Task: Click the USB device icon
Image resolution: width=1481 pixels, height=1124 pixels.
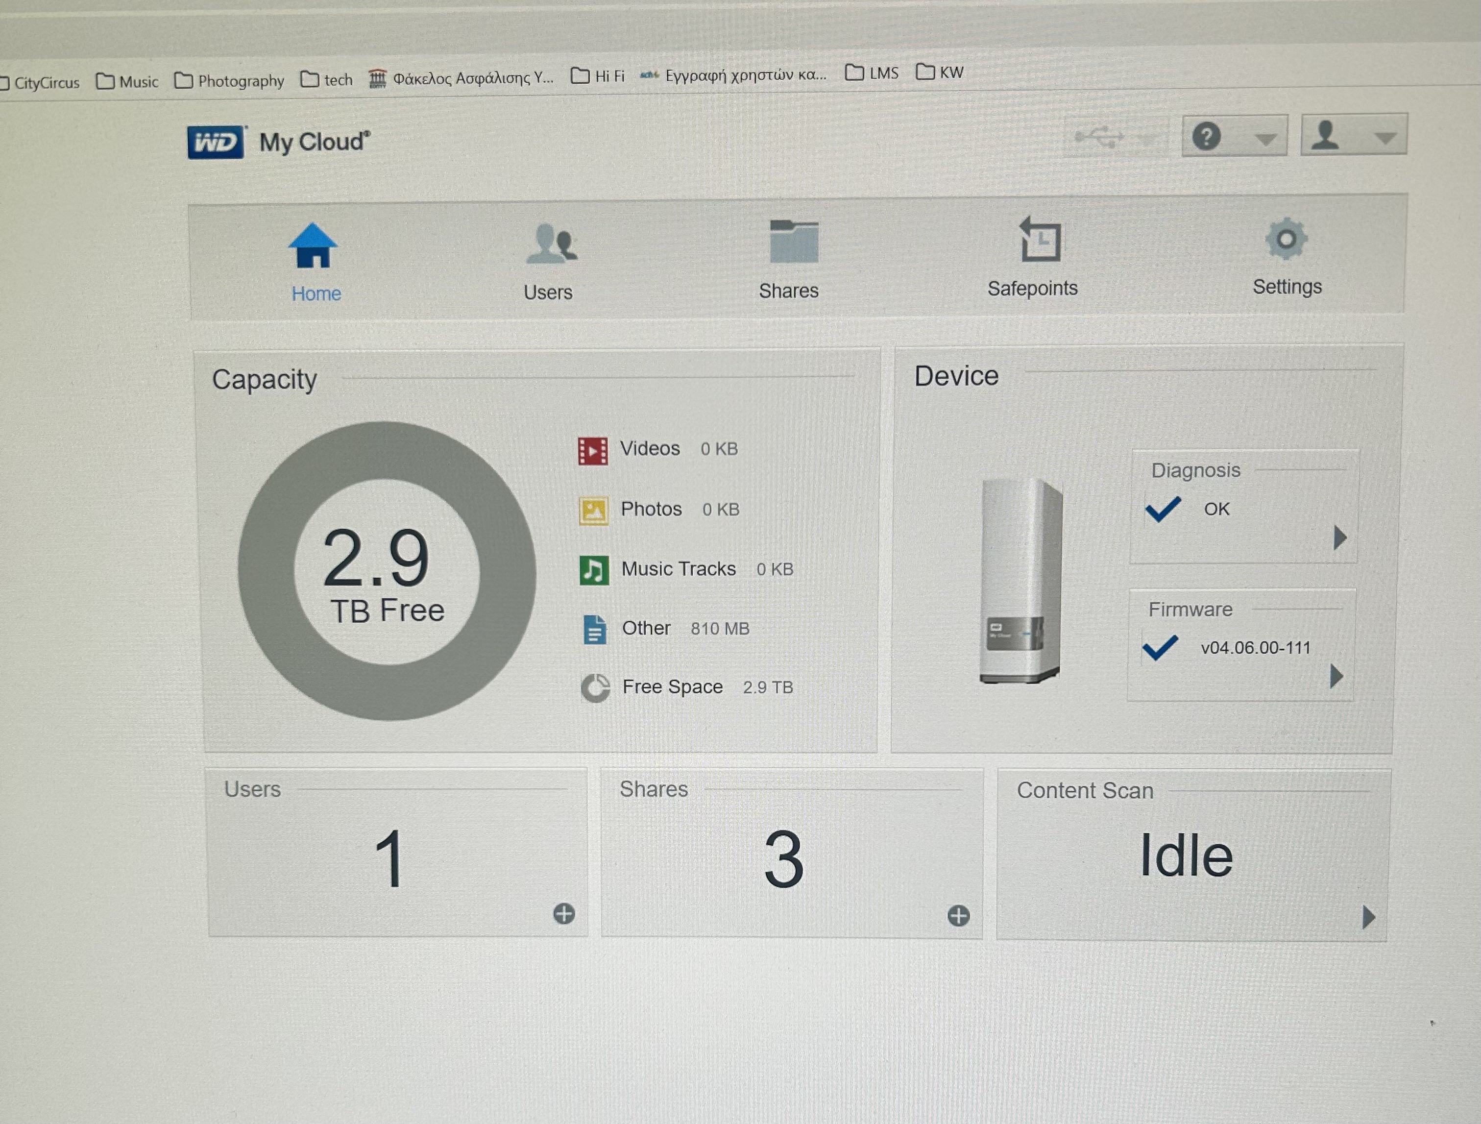Action: pos(1099,137)
